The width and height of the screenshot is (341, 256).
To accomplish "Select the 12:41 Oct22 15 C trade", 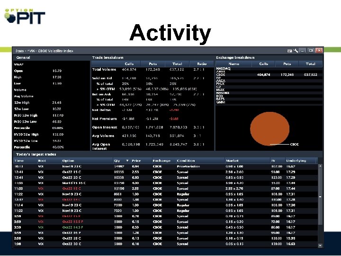I will (x=165, y=172).
